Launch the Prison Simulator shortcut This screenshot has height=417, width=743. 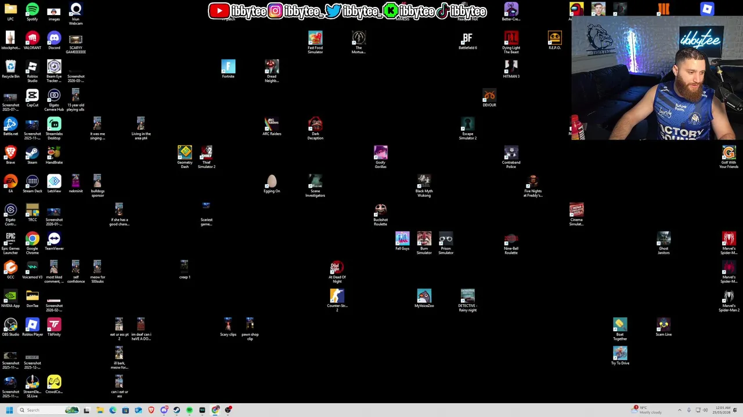(x=446, y=243)
